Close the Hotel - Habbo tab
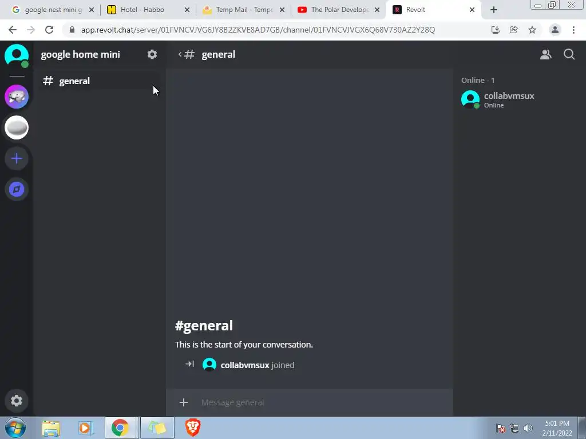 tap(187, 10)
